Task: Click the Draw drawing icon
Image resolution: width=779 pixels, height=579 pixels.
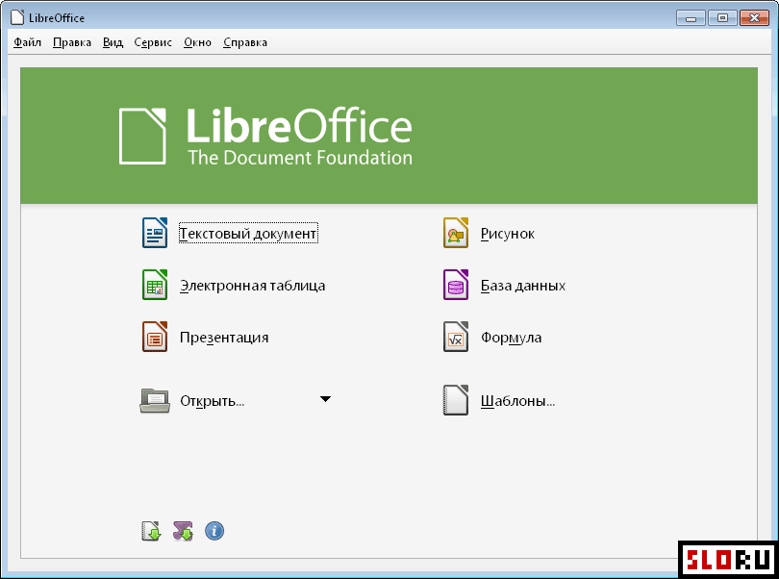Action: 456,233
